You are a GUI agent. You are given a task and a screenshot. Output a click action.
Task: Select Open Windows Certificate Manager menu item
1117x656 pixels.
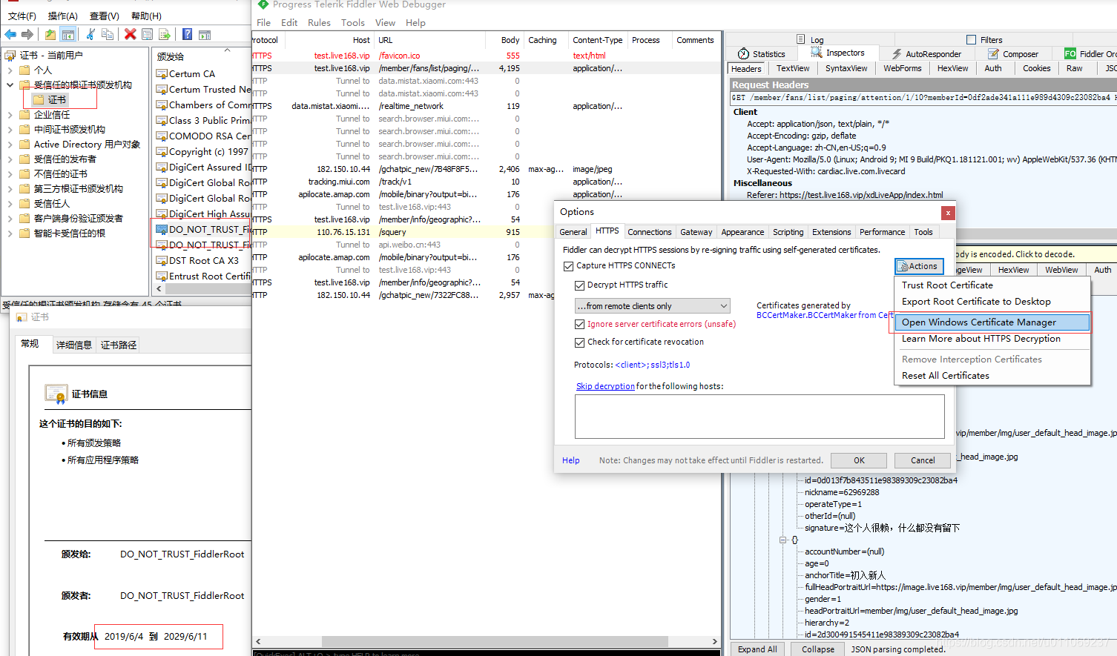992,322
